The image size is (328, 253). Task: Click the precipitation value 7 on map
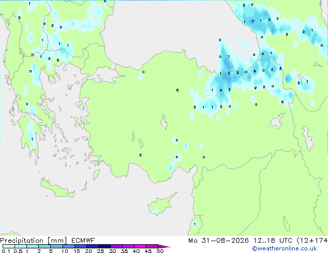[253, 21]
